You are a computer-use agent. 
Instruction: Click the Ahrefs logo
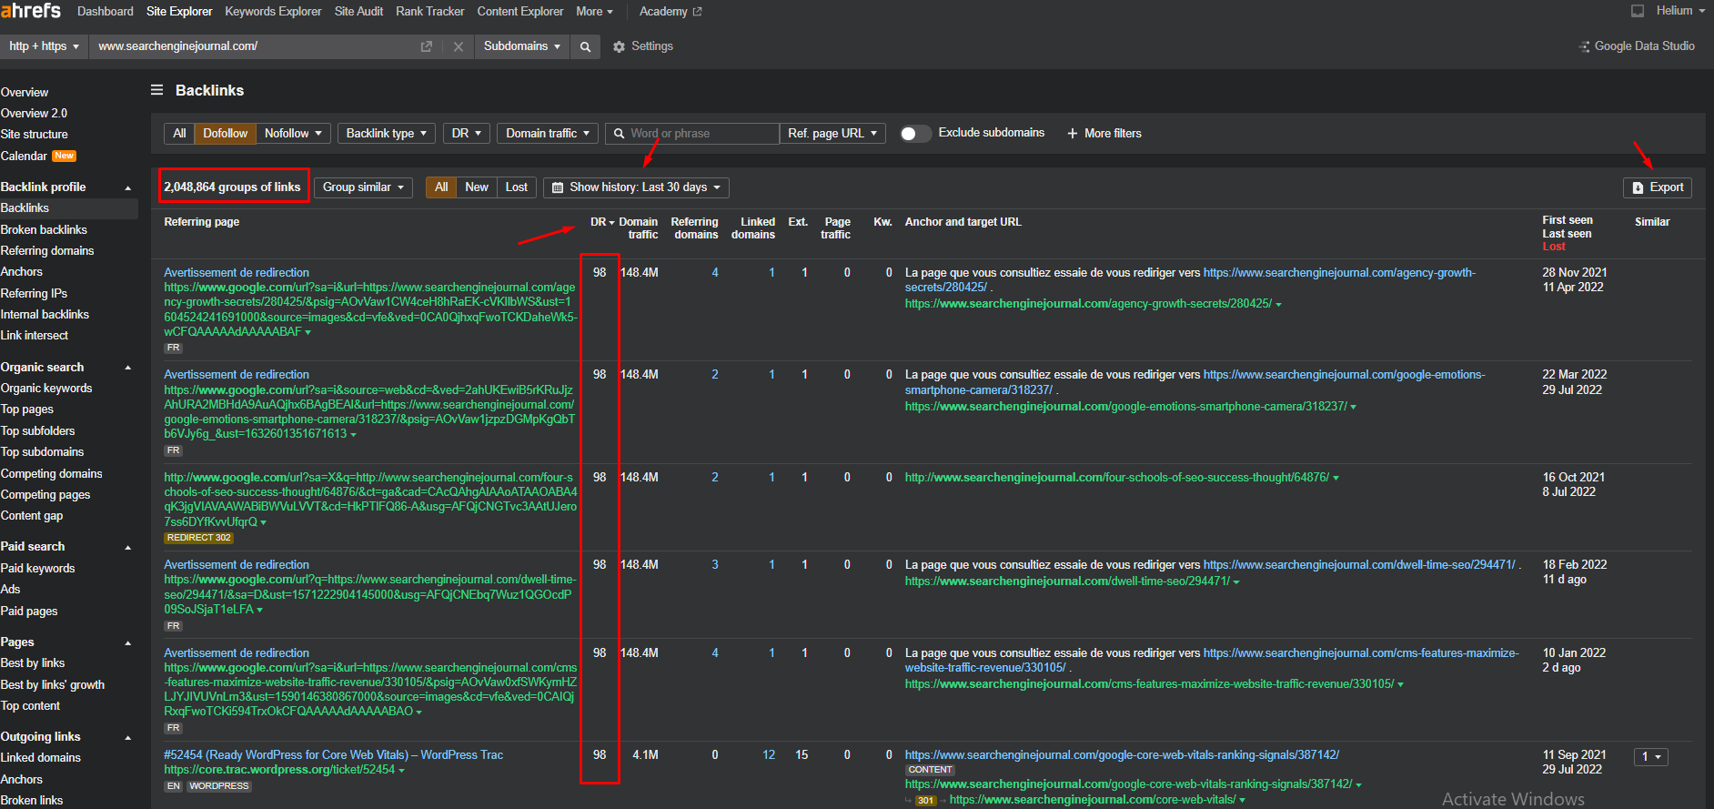(31, 11)
